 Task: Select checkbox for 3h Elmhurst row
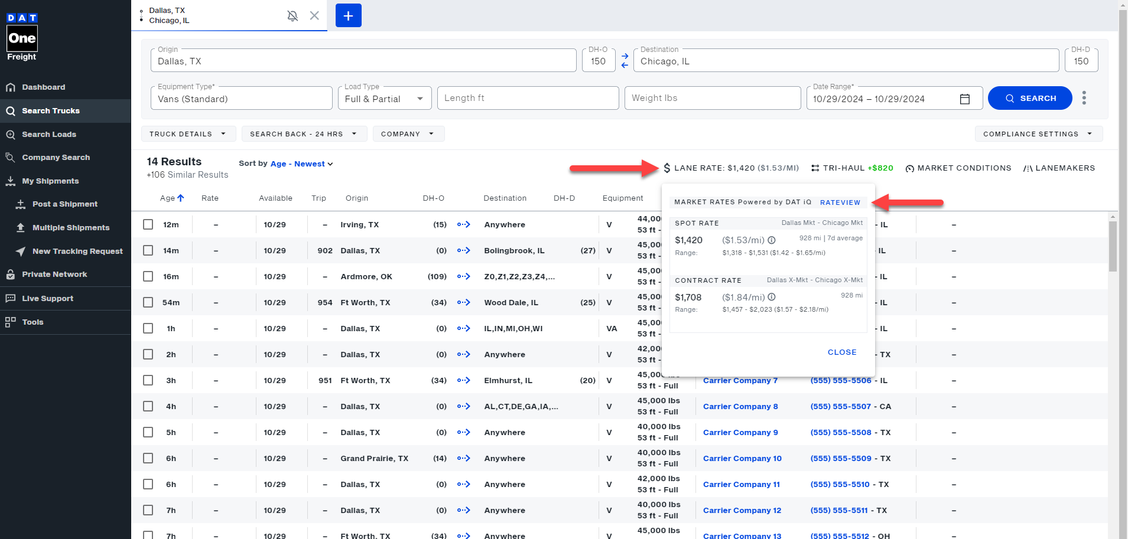point(148,380)
